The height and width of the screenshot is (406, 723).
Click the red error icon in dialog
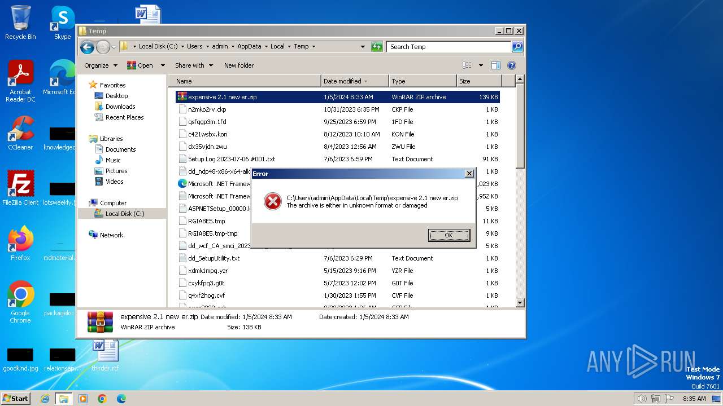tap(273, 201)
